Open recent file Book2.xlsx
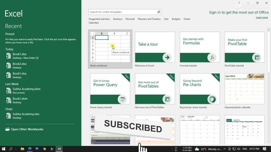The width and height of the screenshot is (271, 152). pyautogui.click(x=40, y=65)
